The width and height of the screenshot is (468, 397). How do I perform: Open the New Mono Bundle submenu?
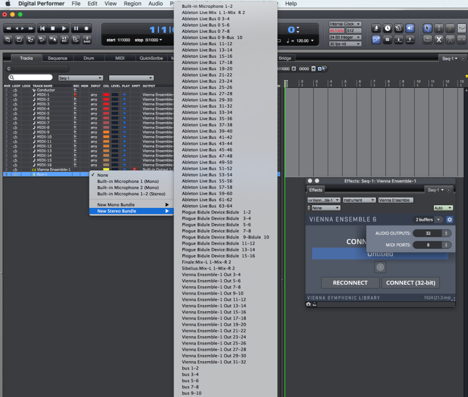(131, 205)
